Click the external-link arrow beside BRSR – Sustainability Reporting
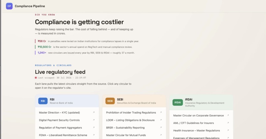Image resolution: width=266 pixels, height=139 pixels. tap(161, 127)
